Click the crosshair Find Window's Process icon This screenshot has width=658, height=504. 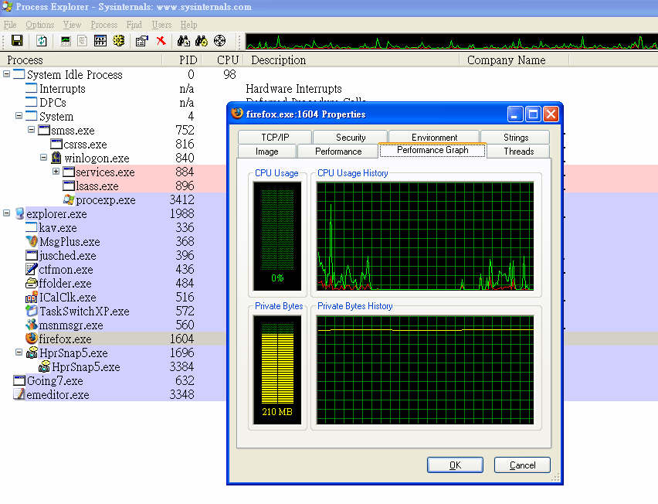point(220,41)
